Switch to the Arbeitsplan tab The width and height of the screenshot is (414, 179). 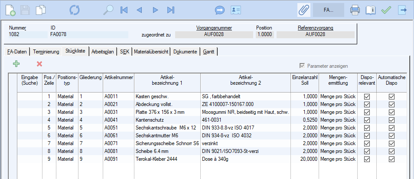[x=103, y=52]
